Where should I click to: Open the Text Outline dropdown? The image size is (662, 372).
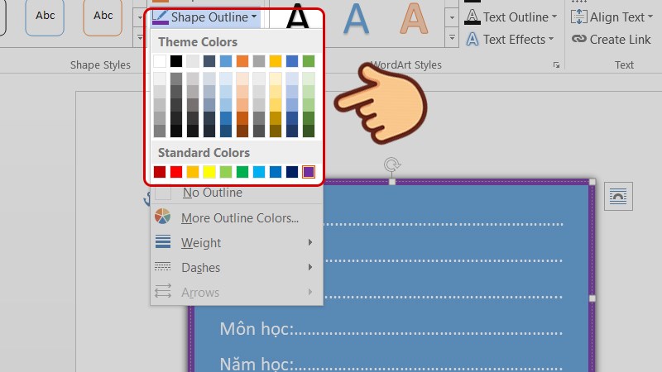click(x=554, y=17)
